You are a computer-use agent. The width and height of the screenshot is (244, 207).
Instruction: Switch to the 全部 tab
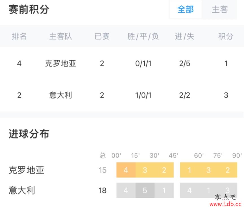tap(186, 10)
